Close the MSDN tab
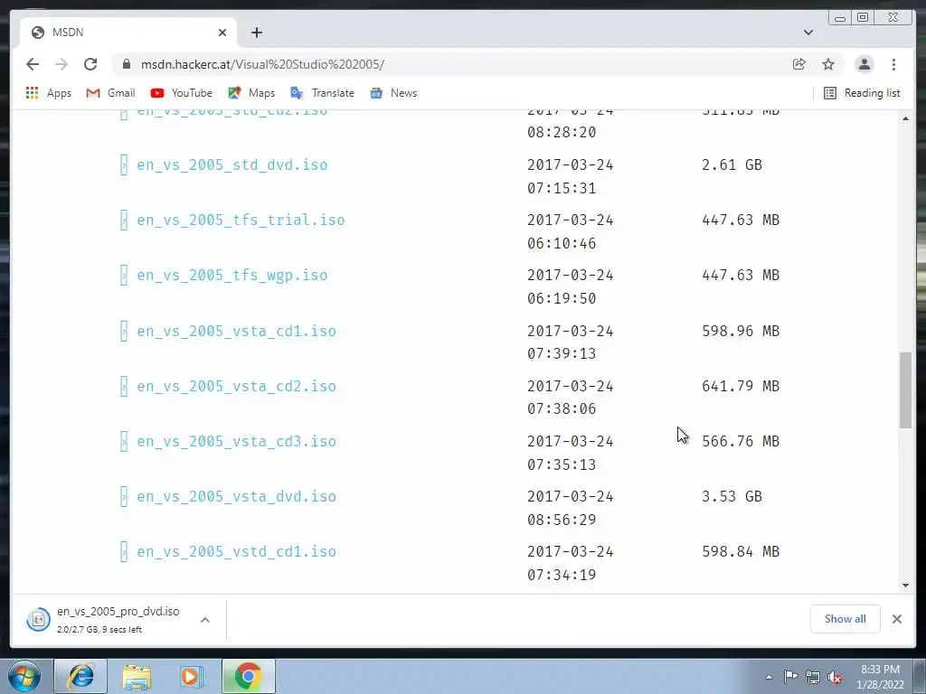The image size is (926, 694). [x=222, y=33]
